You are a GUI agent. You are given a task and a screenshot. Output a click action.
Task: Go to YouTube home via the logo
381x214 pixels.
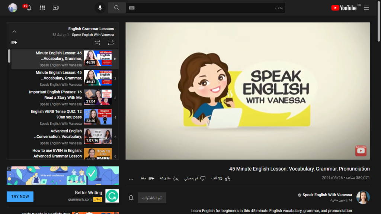[x=344, y=8]
